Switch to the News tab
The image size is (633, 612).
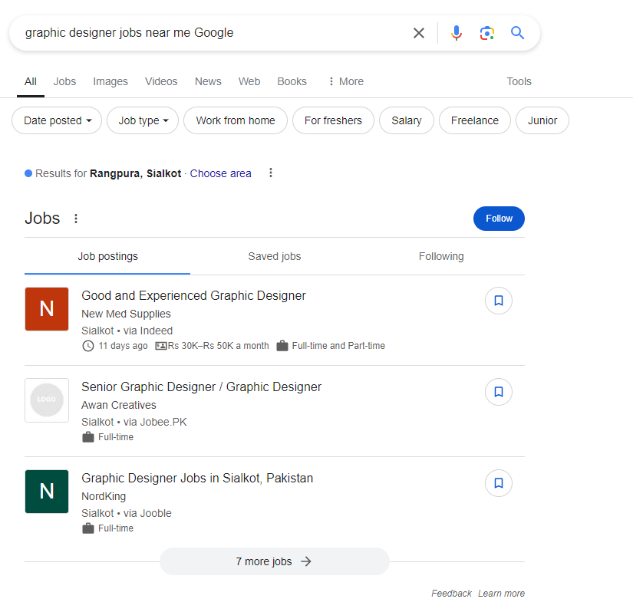208,81
